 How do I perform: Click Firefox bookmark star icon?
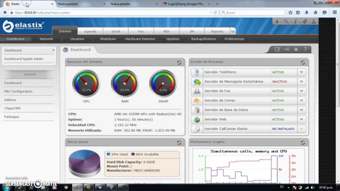290,12
